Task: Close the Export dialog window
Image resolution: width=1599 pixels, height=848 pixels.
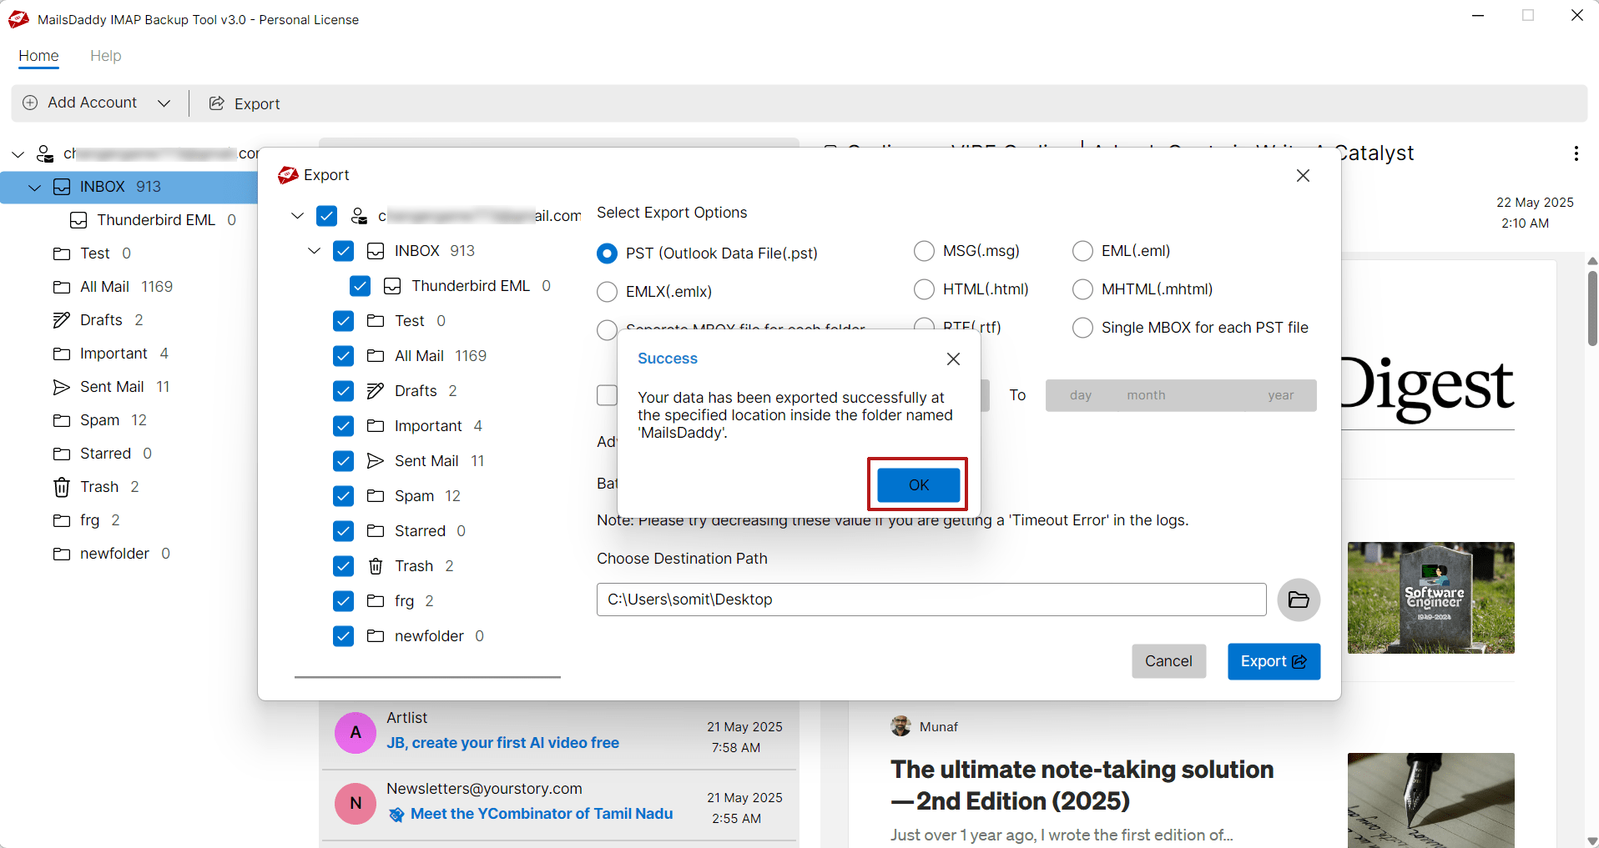Action: pyautogui.click(x=1303, y=175)
